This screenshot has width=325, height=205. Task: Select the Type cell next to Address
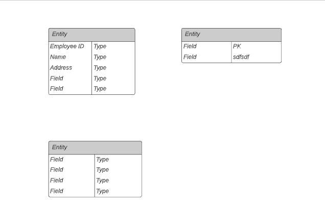[113, 68]
